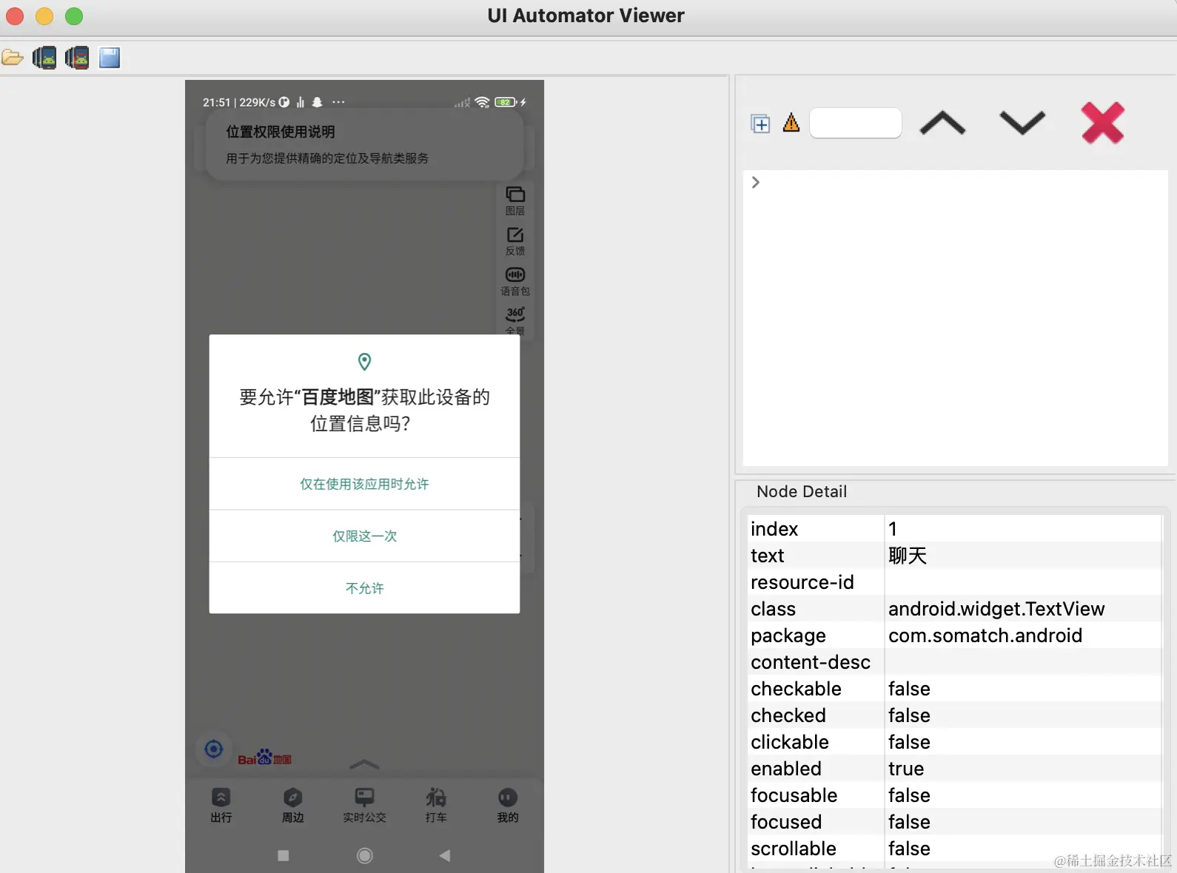Go to previous search result arrow

tap(942, 123)
